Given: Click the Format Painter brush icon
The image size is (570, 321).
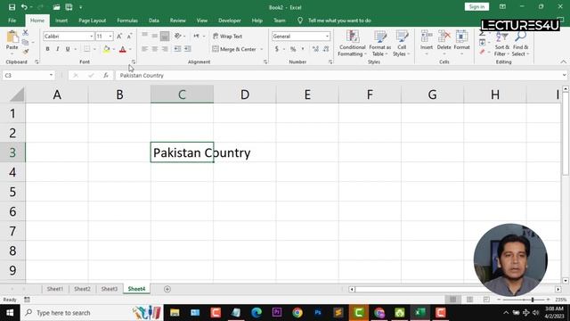Looking at the screenshot, I should pyautogui.click(x=26, y=52).
